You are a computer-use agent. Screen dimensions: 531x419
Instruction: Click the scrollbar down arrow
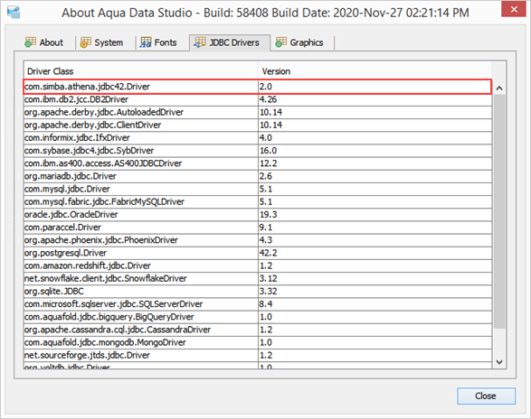click(x=498, y=362)
